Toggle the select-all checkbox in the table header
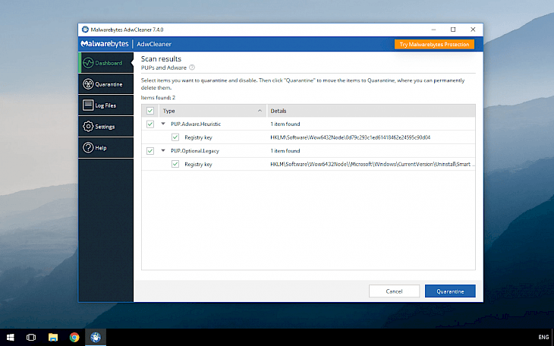554x346 pixels. [150, 111]
